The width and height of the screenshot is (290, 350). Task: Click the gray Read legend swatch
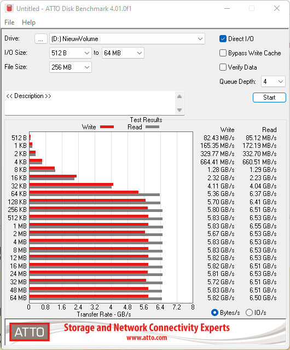coord(152,127)
